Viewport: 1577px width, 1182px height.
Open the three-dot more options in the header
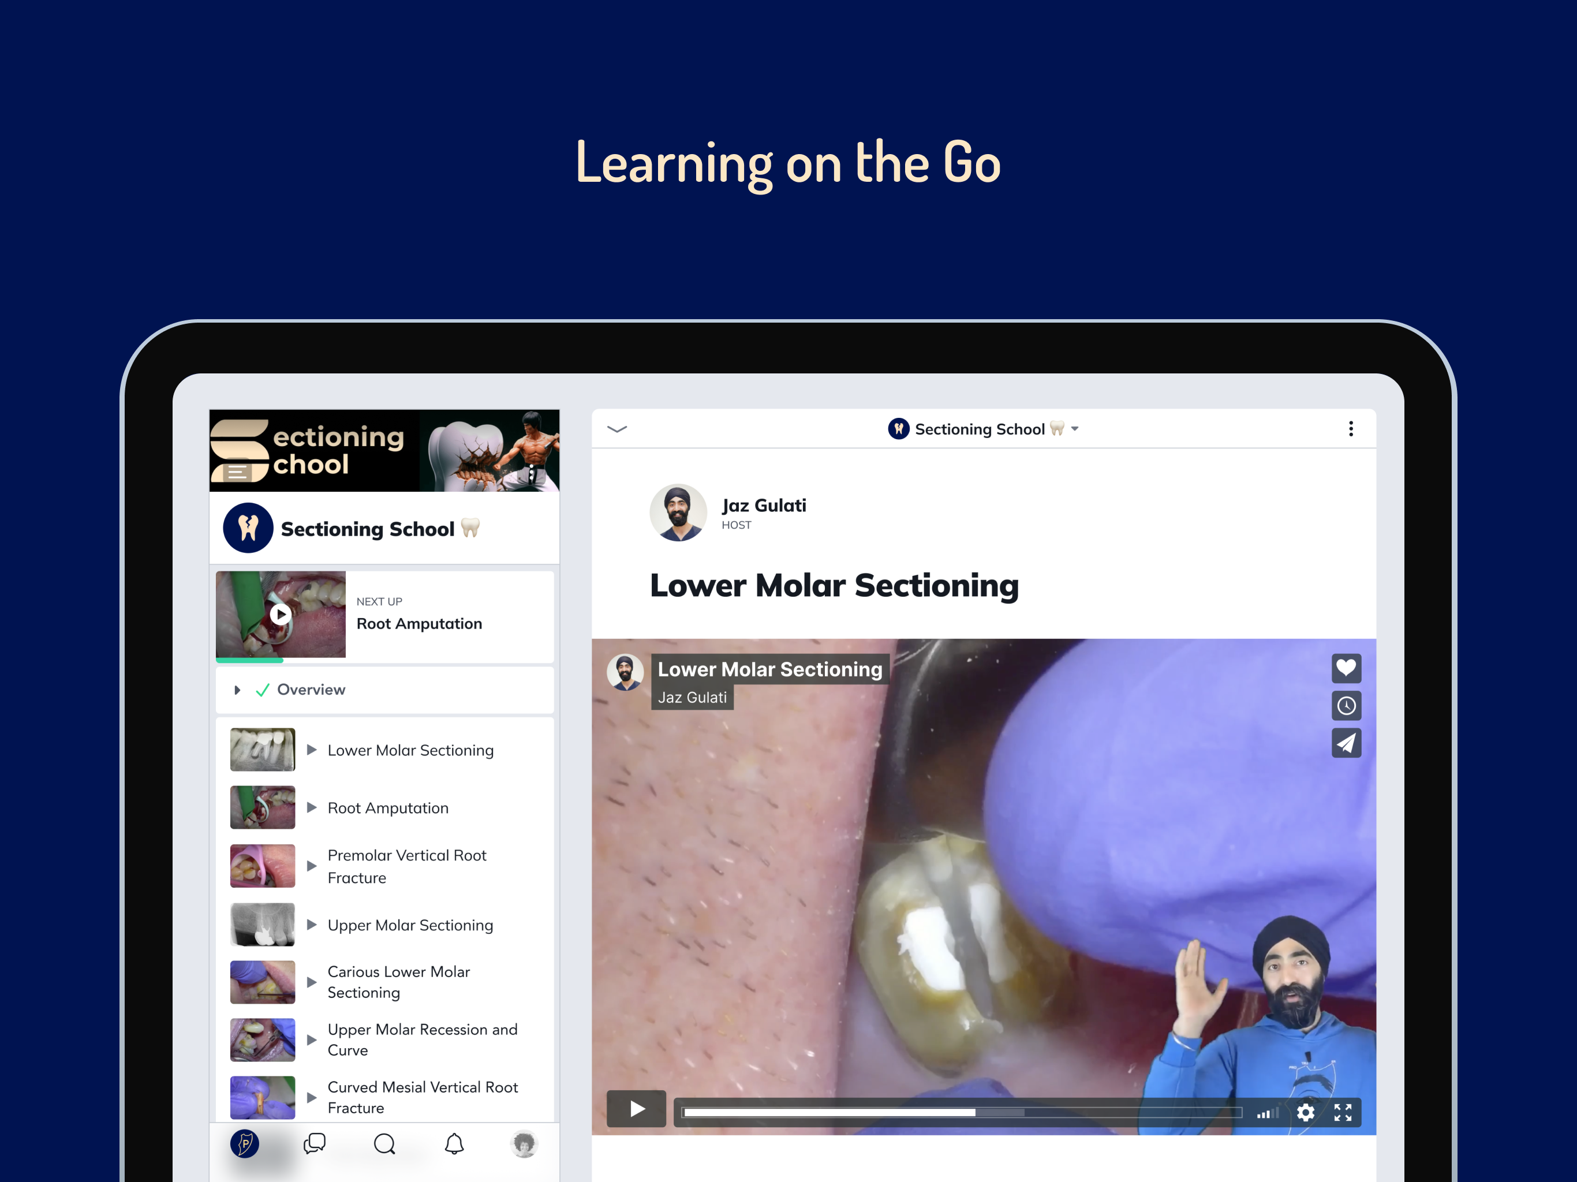pyautogui.click(x=1350, y=428)
